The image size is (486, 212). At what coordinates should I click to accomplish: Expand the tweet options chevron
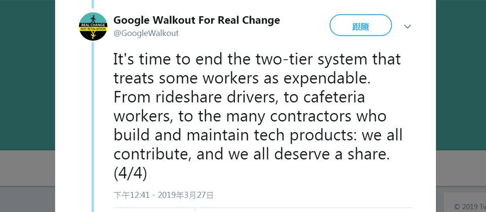pos(407,27)
